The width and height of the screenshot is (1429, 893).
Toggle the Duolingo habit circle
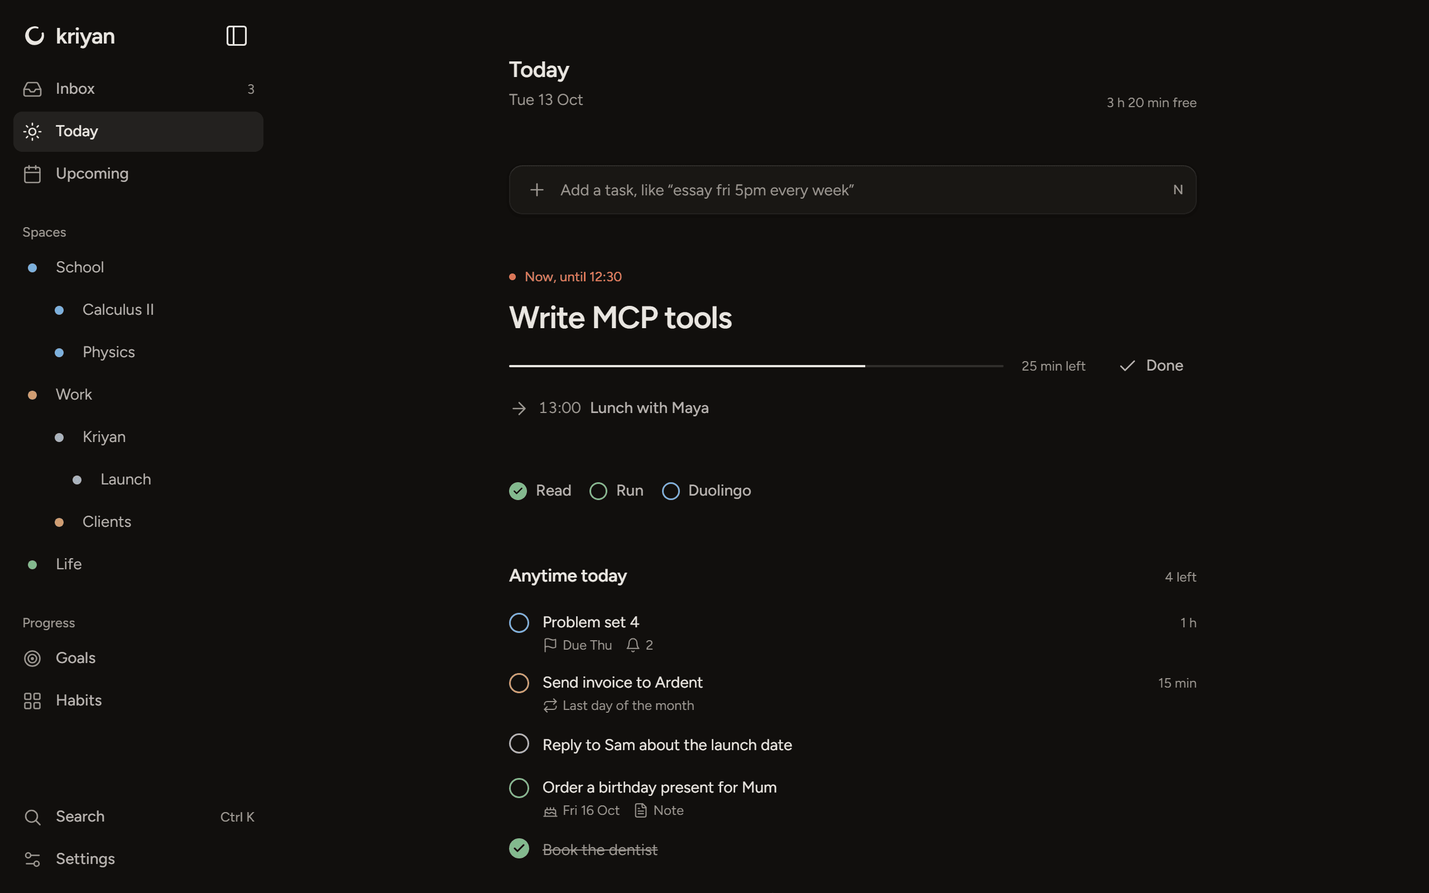click(671, 491)
